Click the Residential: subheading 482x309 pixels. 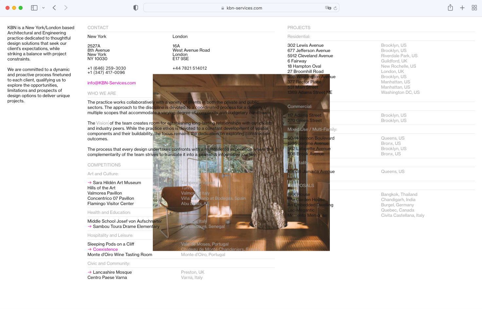pyautogui.click(x=299, y=37)
